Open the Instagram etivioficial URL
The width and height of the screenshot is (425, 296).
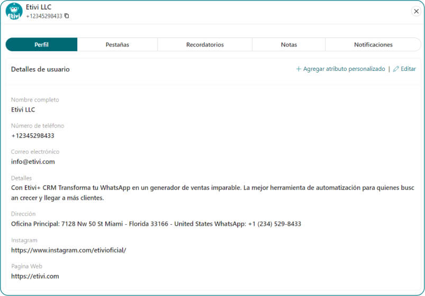pyautogui.click(x=68, y=250)
